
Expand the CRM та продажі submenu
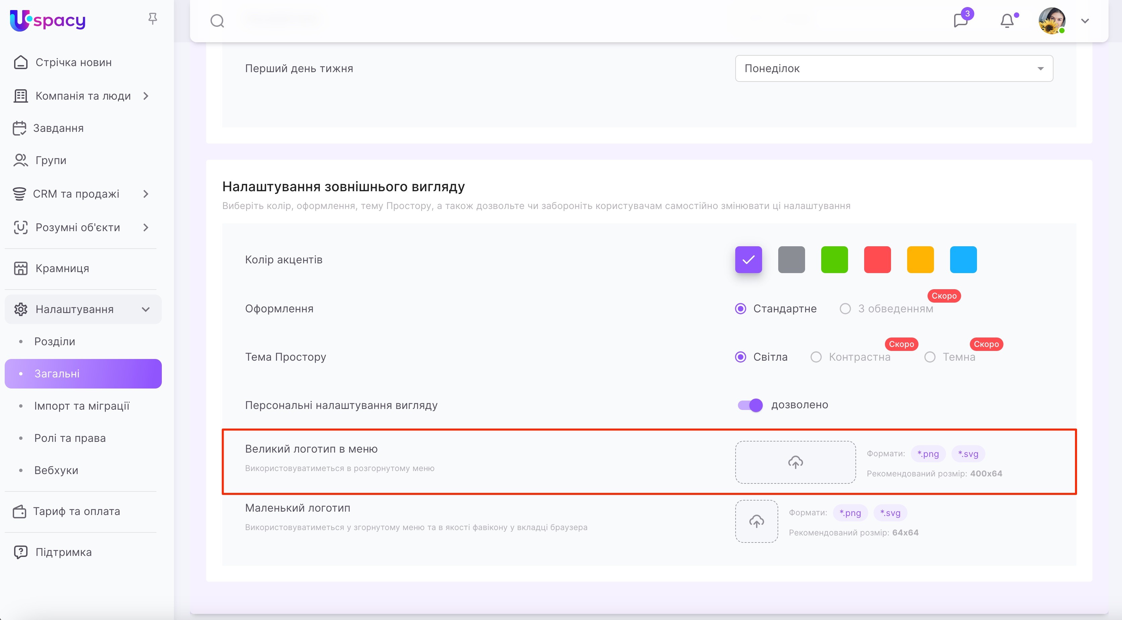tap(146, 194)
